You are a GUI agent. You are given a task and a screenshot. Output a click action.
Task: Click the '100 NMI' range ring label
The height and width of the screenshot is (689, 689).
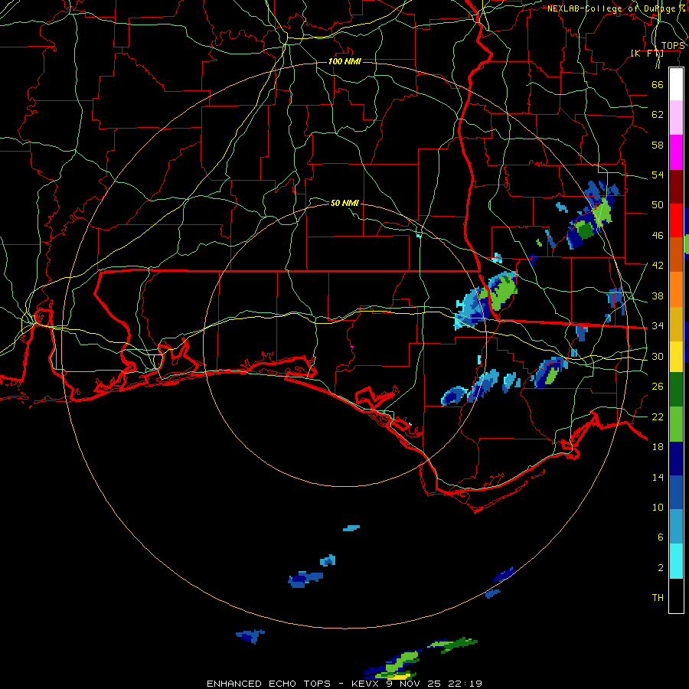coord(344,61)
